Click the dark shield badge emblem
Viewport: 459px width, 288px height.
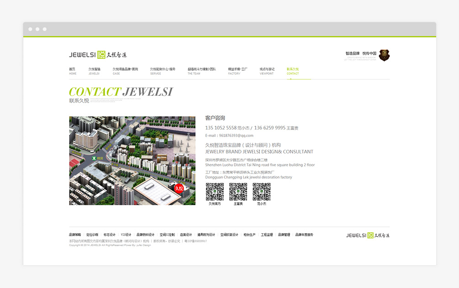click(x=384, y=55)
